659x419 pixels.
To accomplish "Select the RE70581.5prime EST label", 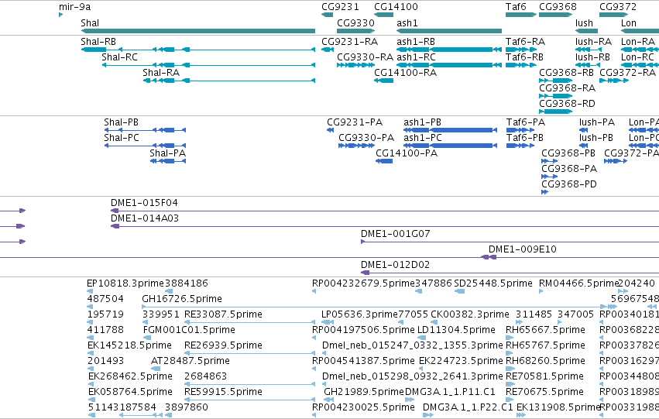I will [544, 376].
